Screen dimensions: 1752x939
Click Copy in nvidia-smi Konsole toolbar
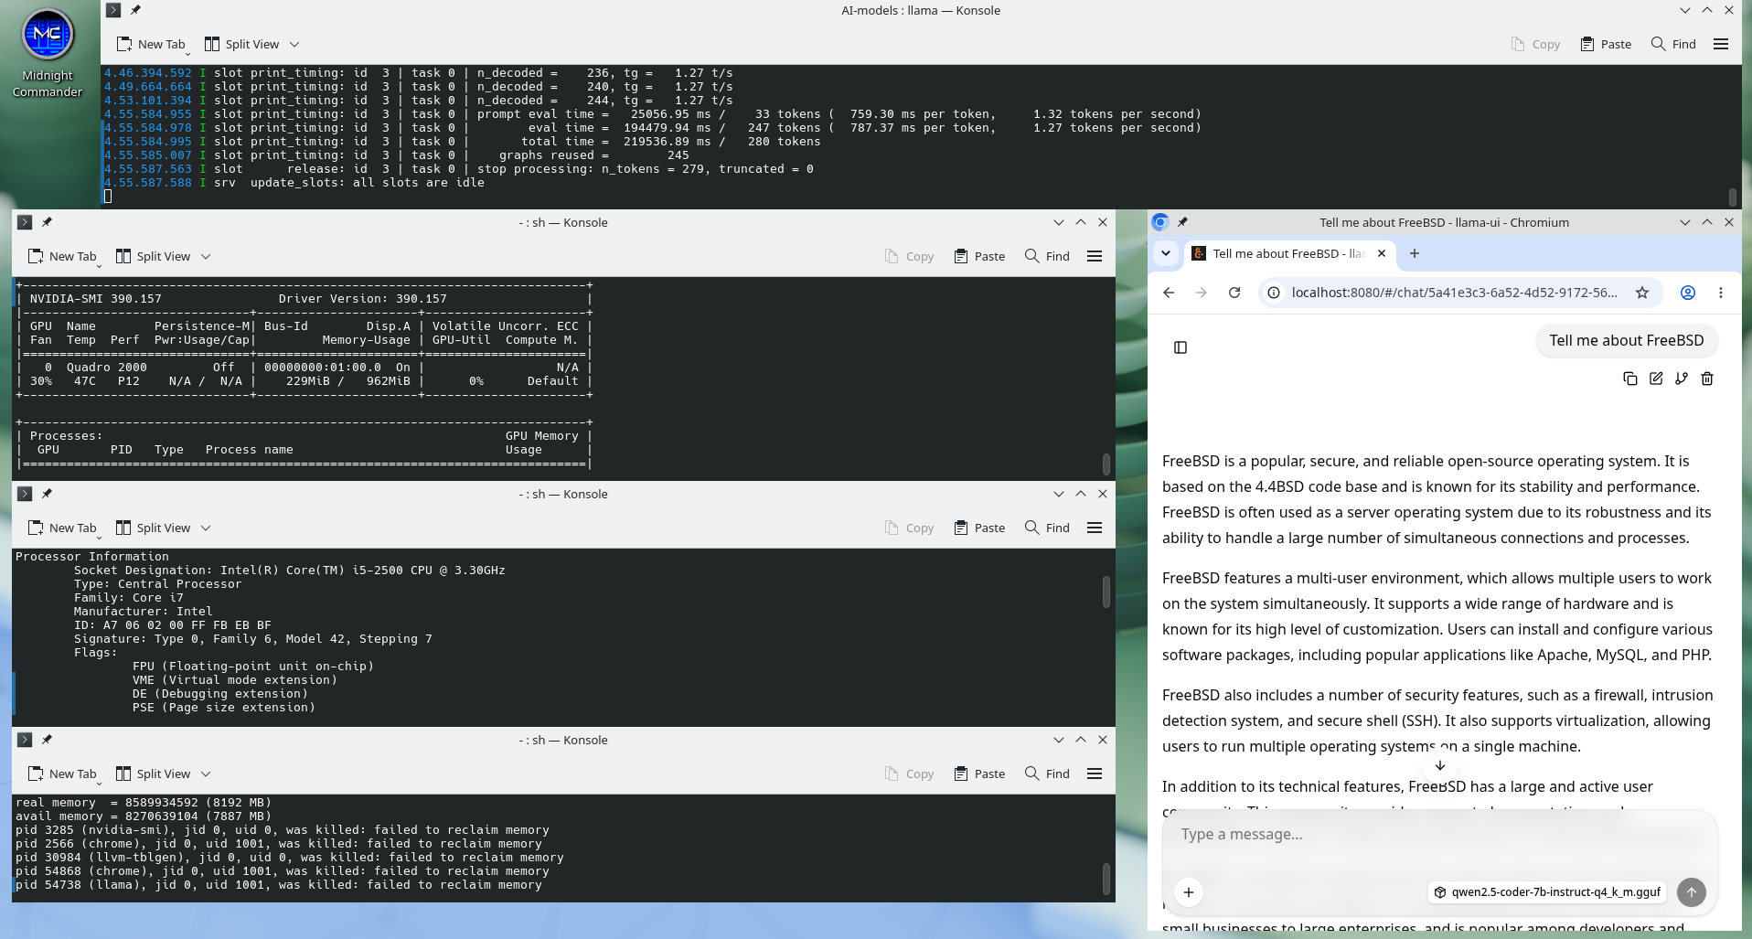tap(909, 256)
